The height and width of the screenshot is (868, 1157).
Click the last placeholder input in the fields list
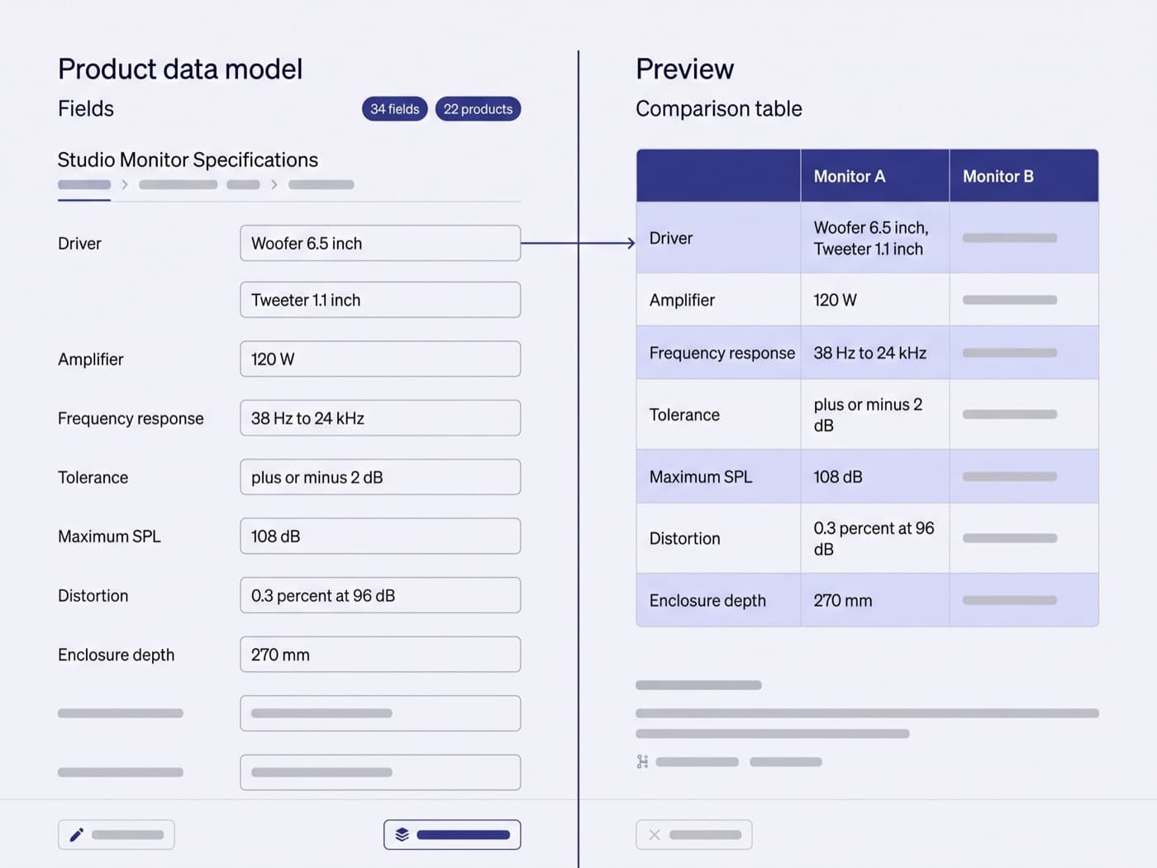click(380, 772)
